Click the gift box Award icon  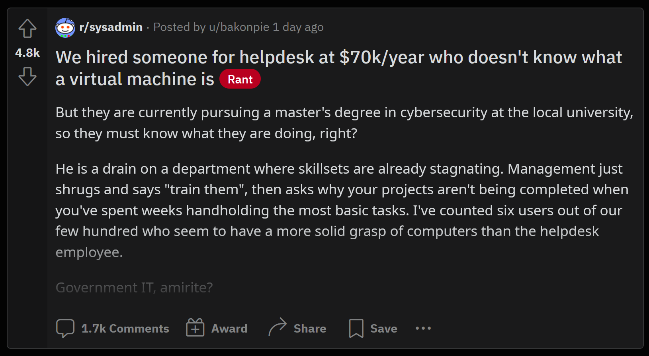click(x=195, y=328)
